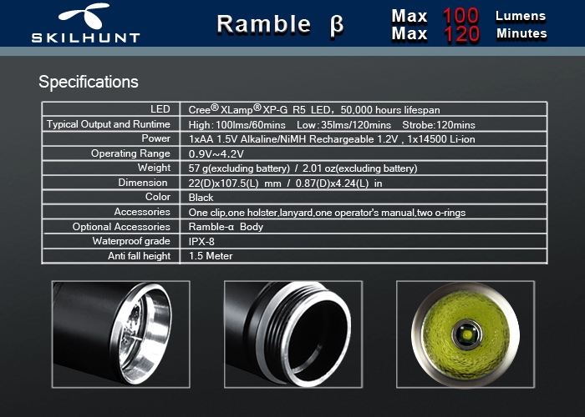Open the LED reflector head thumbnail
Screen dimensions: 585x417
click(x=465, y=334)
